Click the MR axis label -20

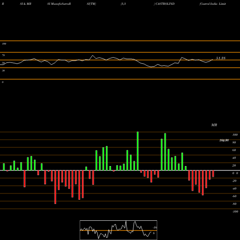click(x=234, y=181)
